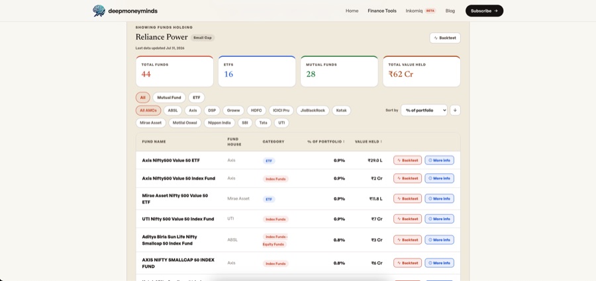Viewport: 596px width, 281px height.
Task: Click the ₹7 Cr value cell
Action: [377, 219]
